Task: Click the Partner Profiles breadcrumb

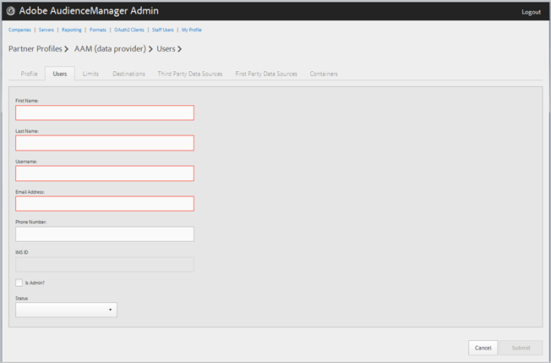Action: (35, 49)
